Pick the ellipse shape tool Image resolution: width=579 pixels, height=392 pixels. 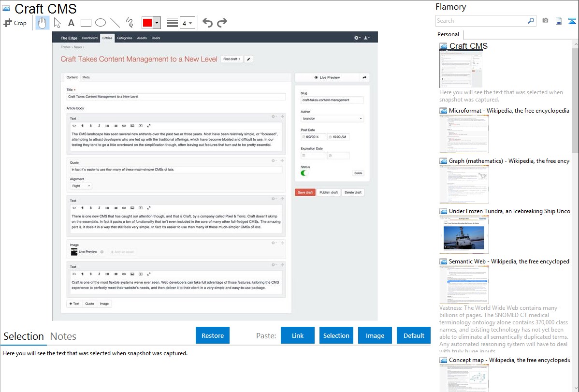tap(100, 23)
